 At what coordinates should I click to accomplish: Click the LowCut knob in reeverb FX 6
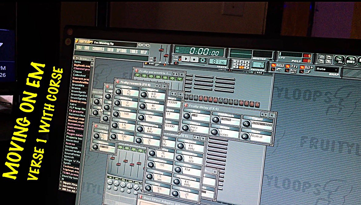coord(118,92)
